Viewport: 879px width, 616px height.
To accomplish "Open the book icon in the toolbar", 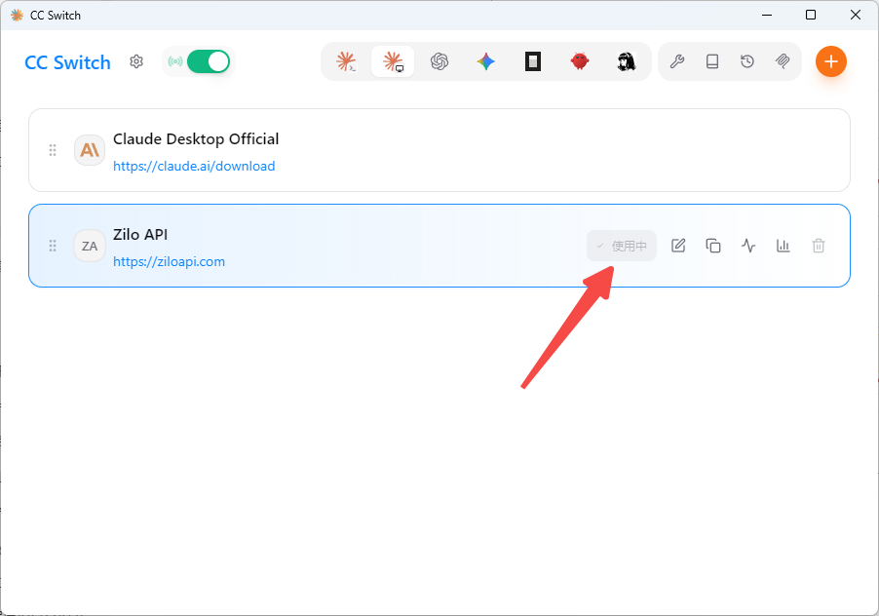I will tap(712, 61).
